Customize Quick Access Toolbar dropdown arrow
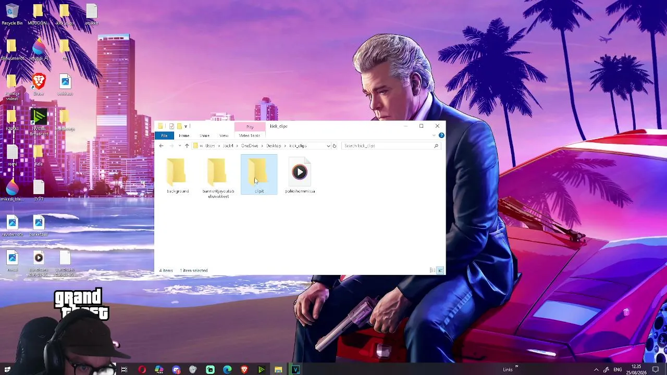The width and height of the screenshot is (667, 375). pyautogui.click(x=186, y=126)
